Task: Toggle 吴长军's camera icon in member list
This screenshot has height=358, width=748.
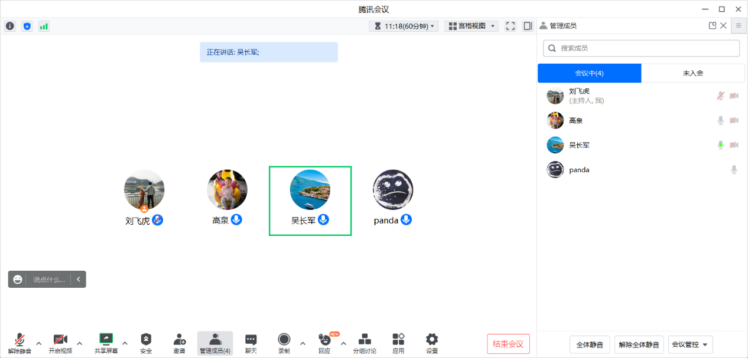Action: pyautogui.click(x=734, y=145)
